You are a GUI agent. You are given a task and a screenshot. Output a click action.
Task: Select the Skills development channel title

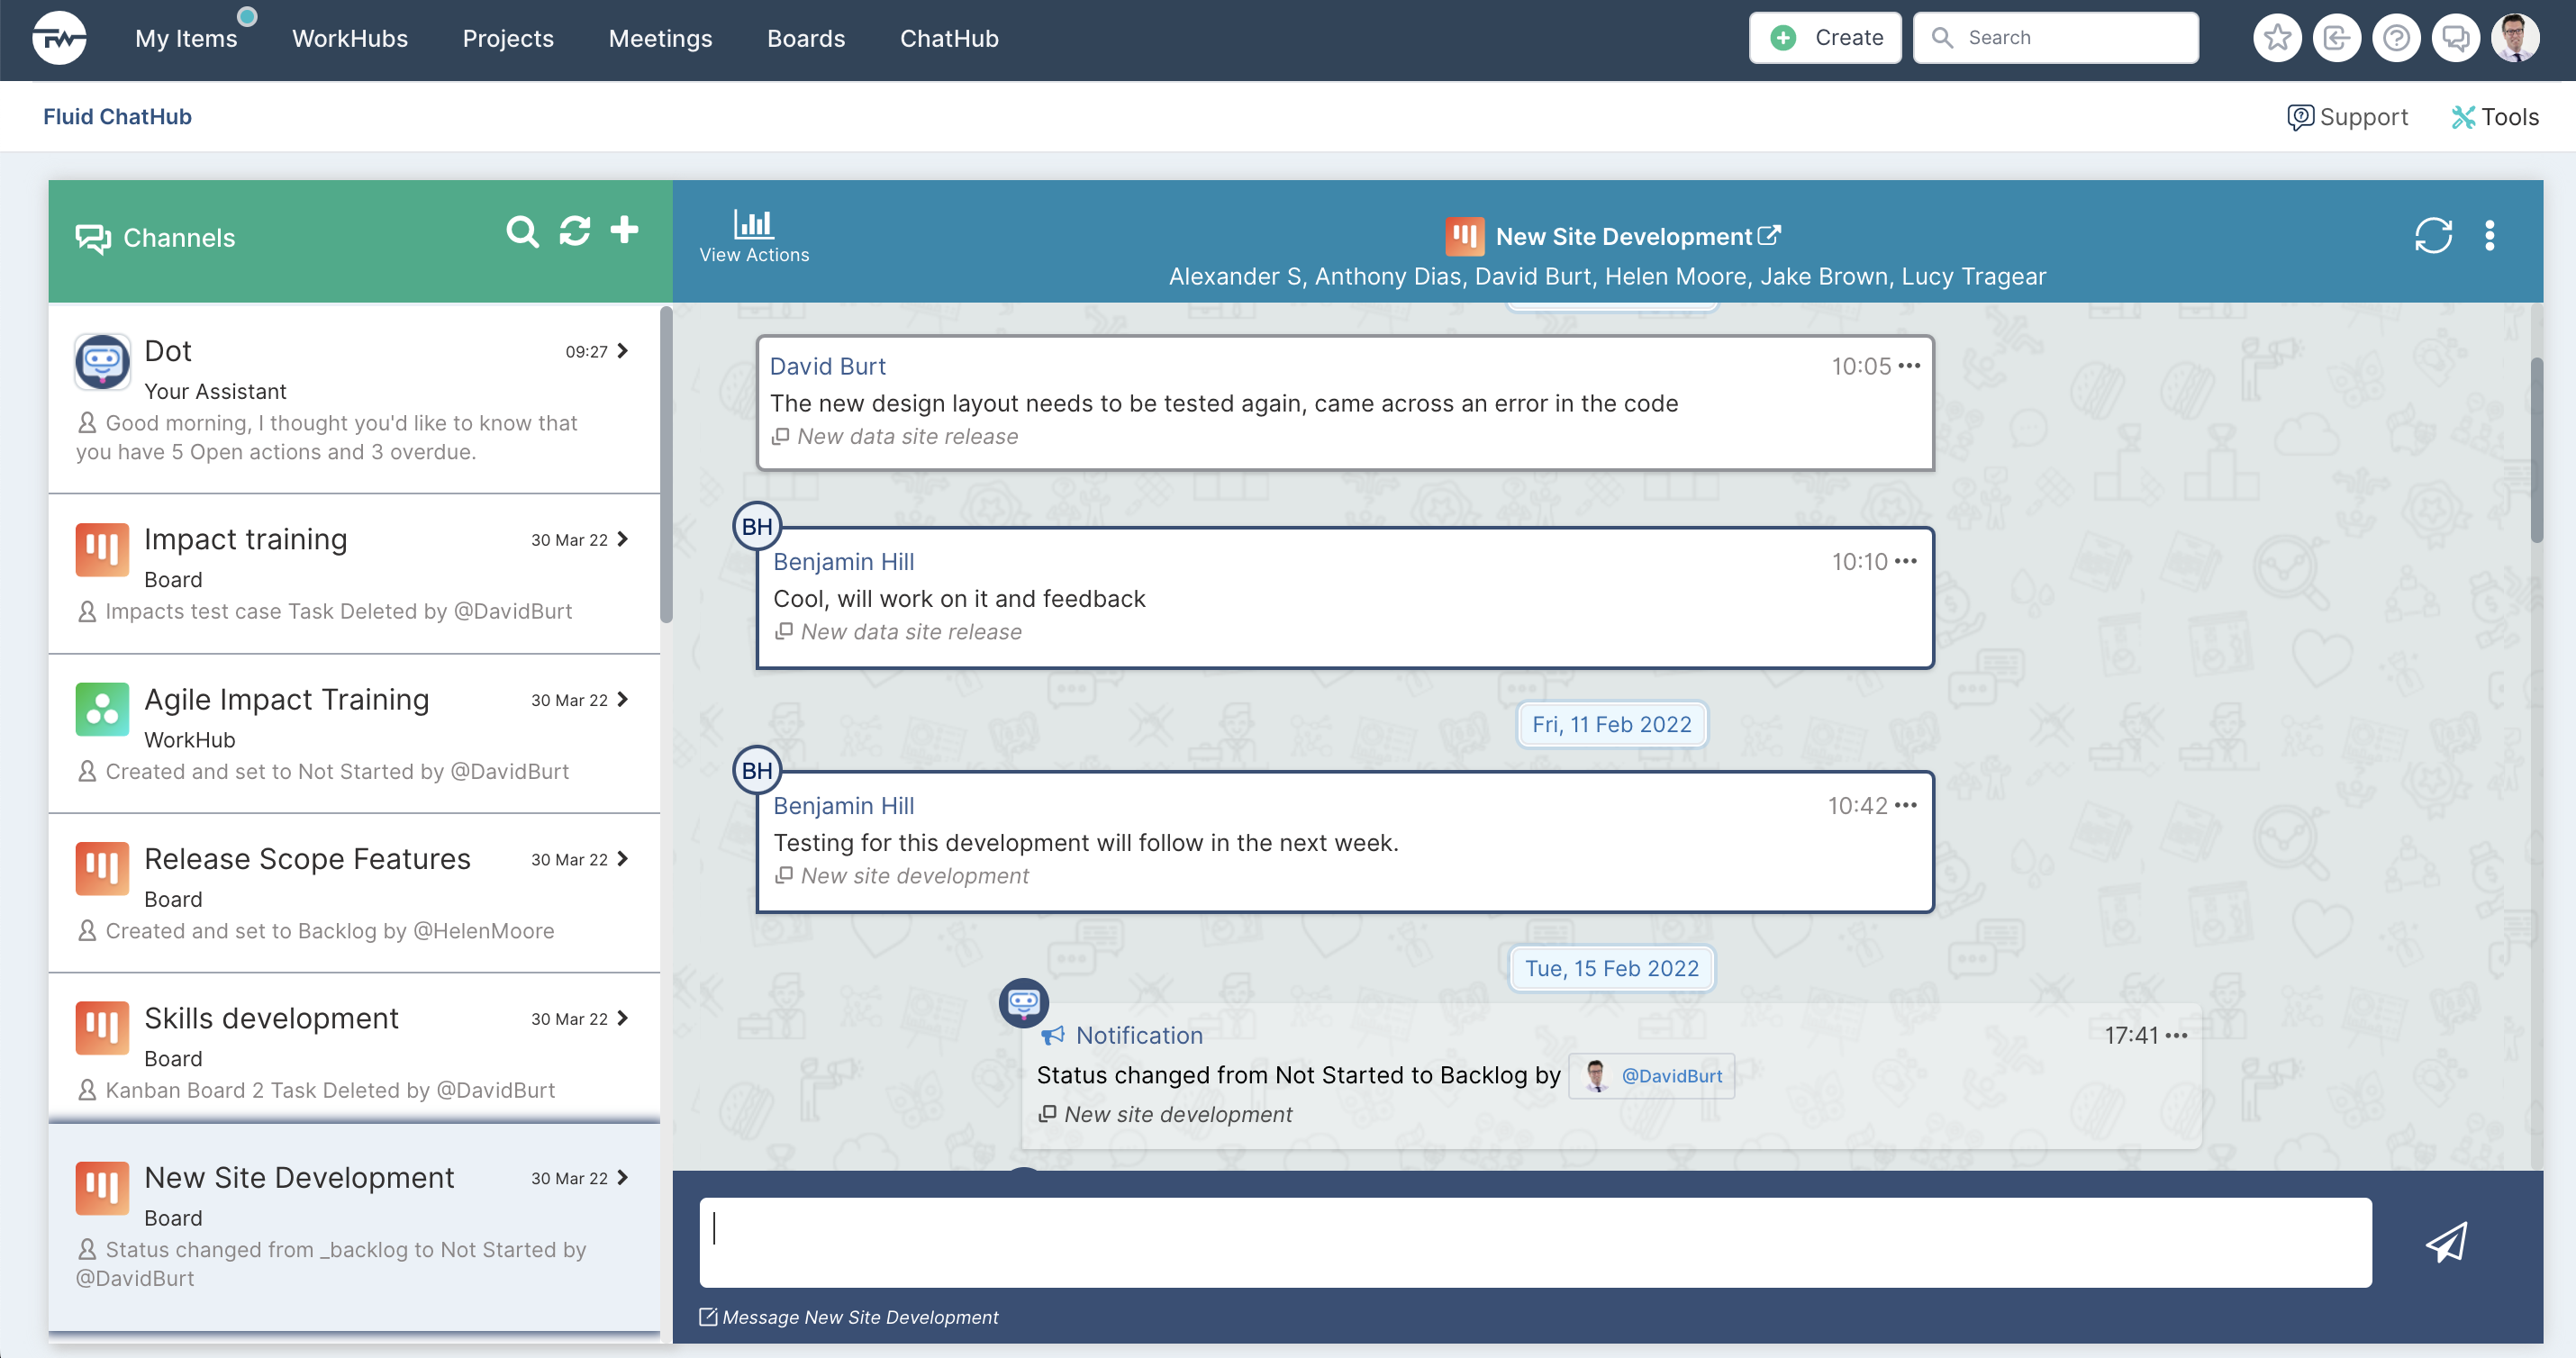[x=271, y=1018]
